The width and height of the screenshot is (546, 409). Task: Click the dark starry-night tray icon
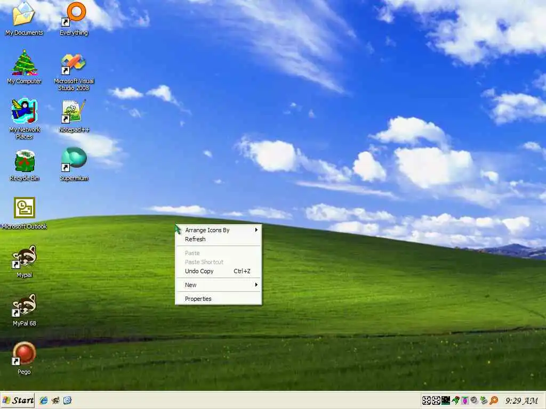coord(446,400)
